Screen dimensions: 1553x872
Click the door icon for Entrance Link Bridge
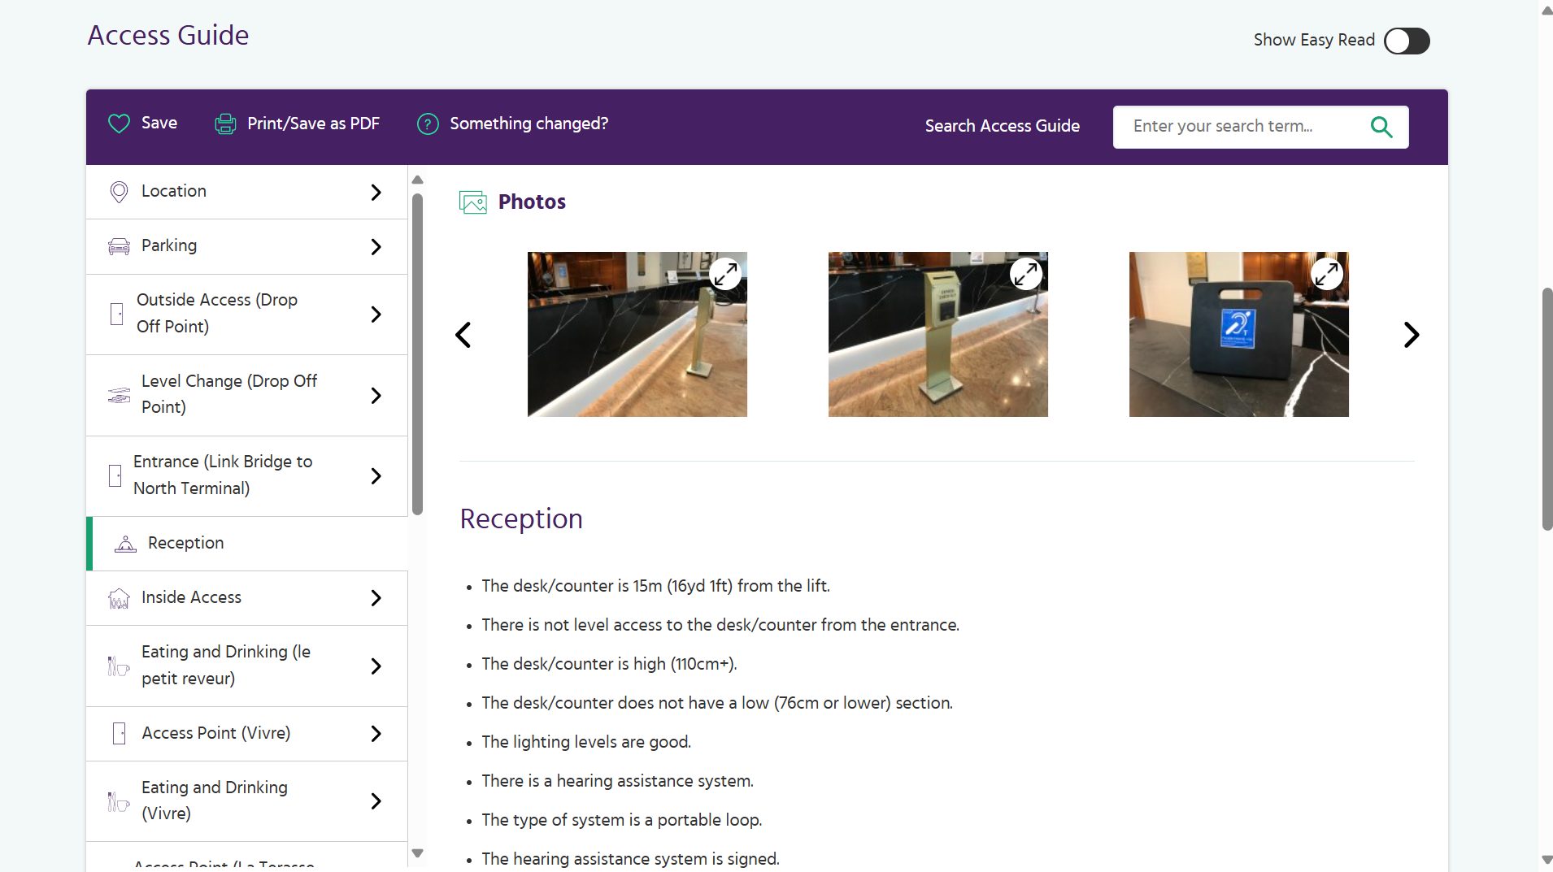[115, 475]
